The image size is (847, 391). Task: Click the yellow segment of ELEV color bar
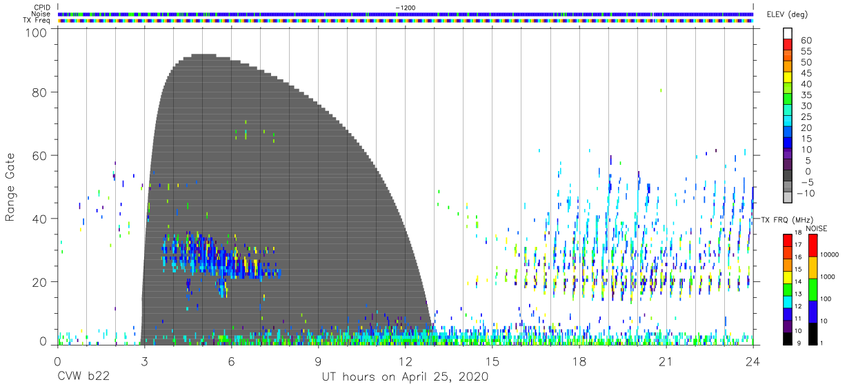[788, 78]
